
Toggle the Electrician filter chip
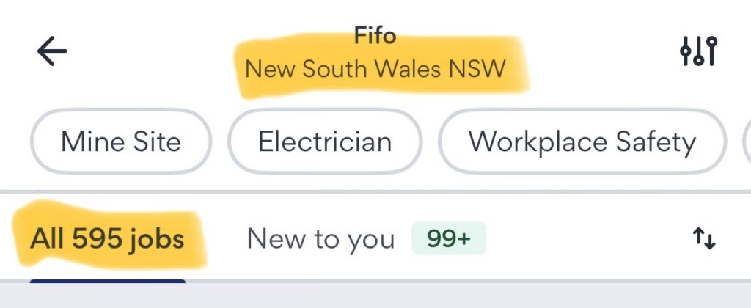(x=325, y=142)
